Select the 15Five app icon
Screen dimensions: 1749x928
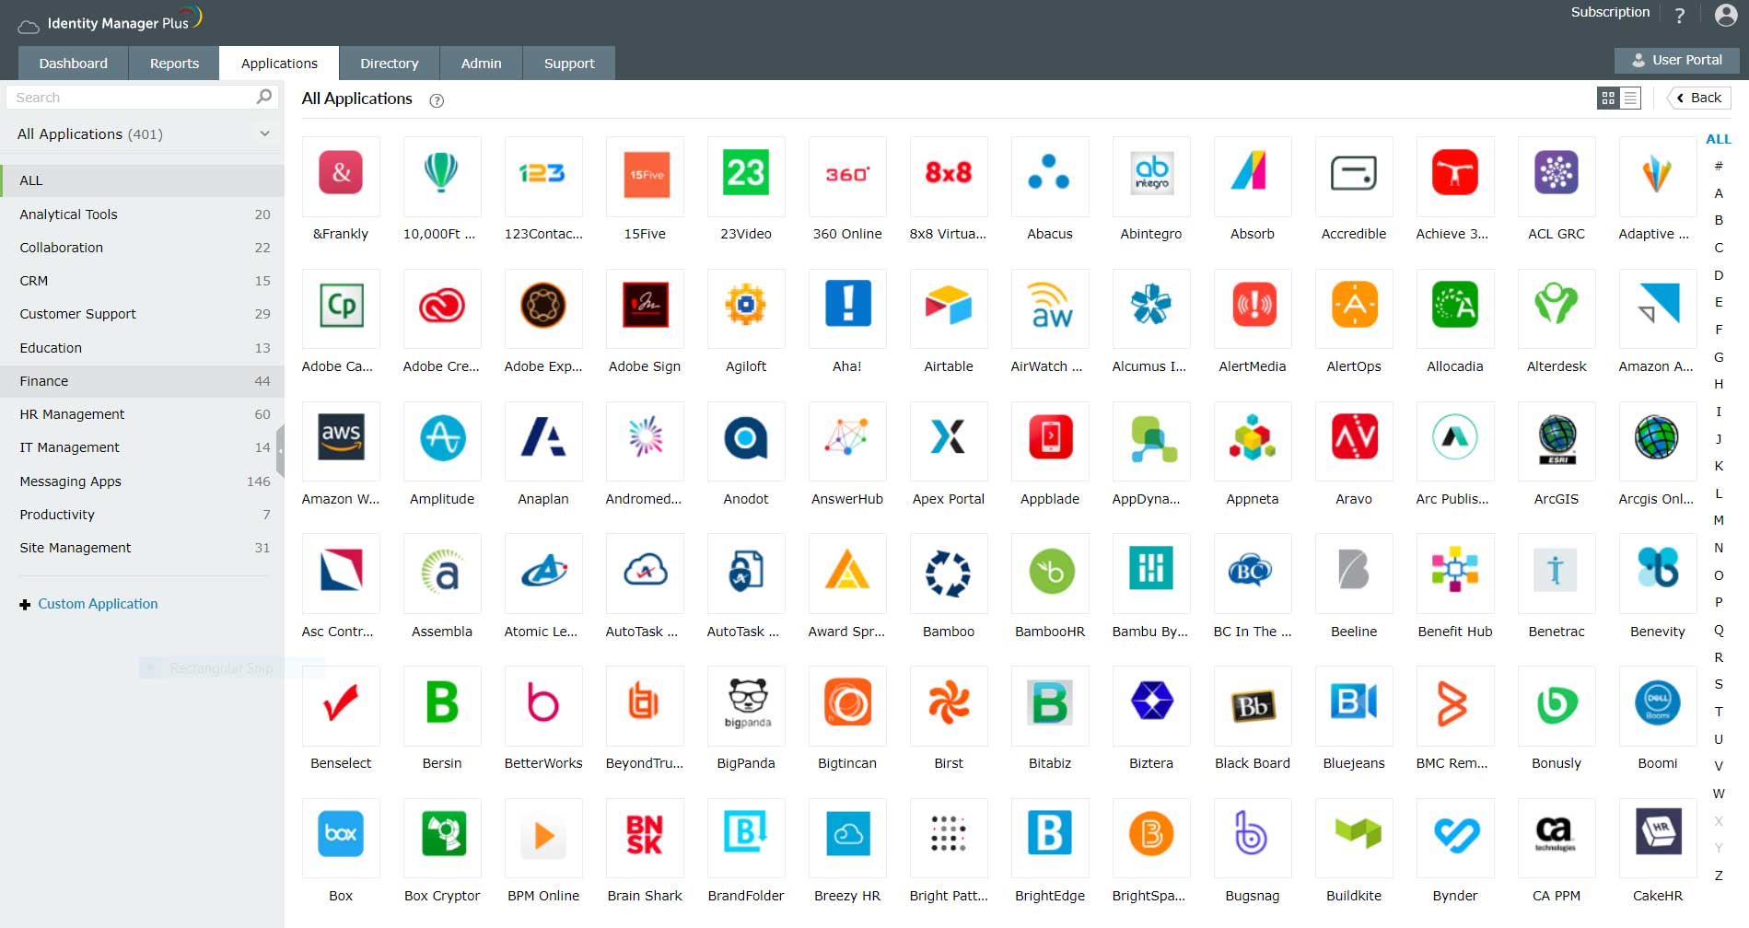(x=645, y=174)
